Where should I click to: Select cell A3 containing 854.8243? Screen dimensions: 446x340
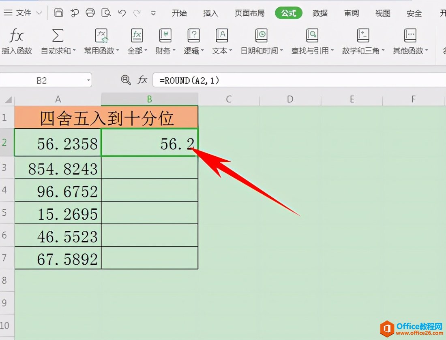tap(58, 168)
